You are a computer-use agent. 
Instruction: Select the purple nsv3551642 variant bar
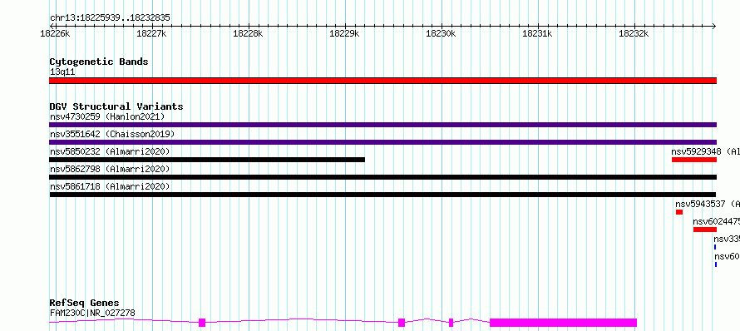click(x=382, y=142)
